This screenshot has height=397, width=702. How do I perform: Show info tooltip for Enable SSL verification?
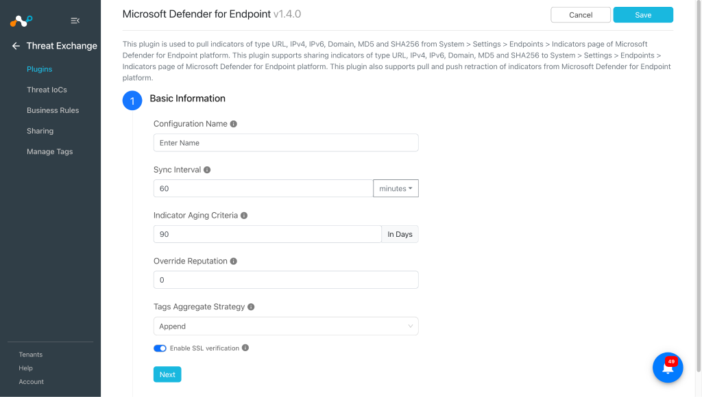pyautogui.click(x=245, y=348)
